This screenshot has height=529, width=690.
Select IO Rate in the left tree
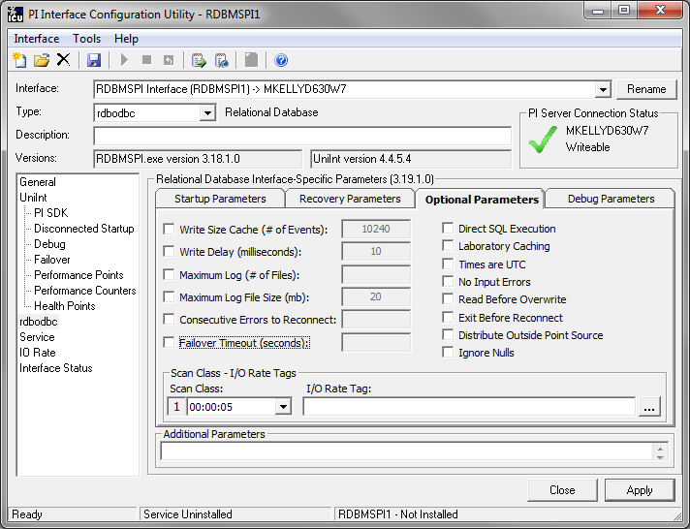click(x=38, y=353)
